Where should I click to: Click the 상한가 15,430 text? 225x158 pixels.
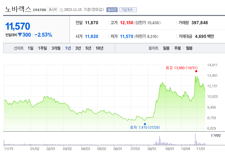pos(147,23)
